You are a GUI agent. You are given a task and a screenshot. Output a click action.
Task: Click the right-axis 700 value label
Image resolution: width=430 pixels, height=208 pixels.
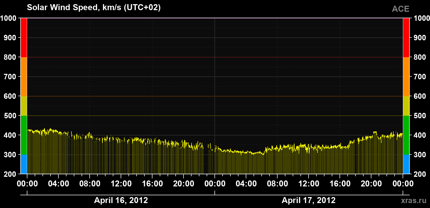420,77
